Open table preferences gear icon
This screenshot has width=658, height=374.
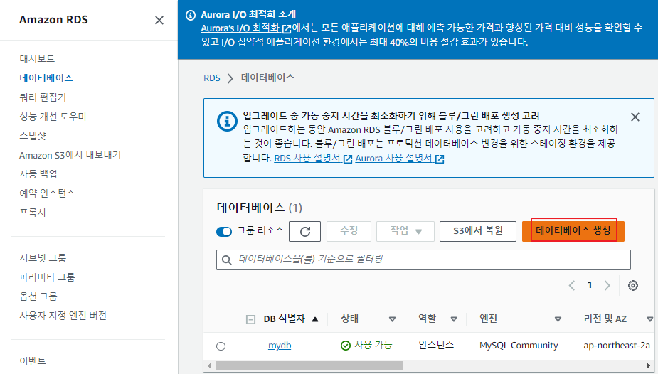[x=633, y=286]
